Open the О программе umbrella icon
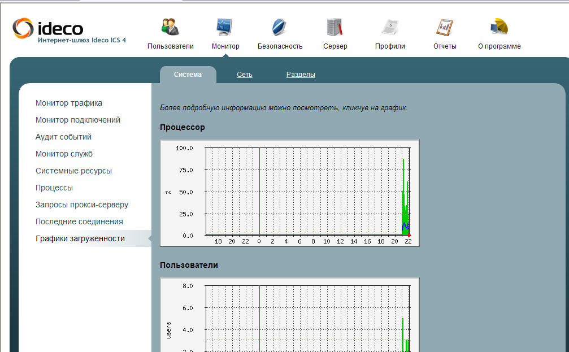The height and width of the screenshot is (352, 569). (x=499, y=27)
